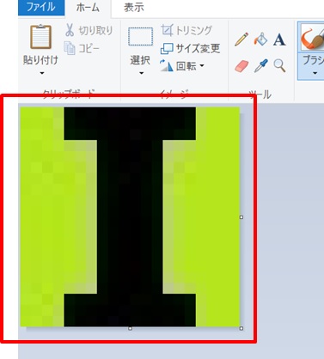Viewport: 324px width, 359px height.
Task: Click the トリミング crop button
Action: (186, 30)
